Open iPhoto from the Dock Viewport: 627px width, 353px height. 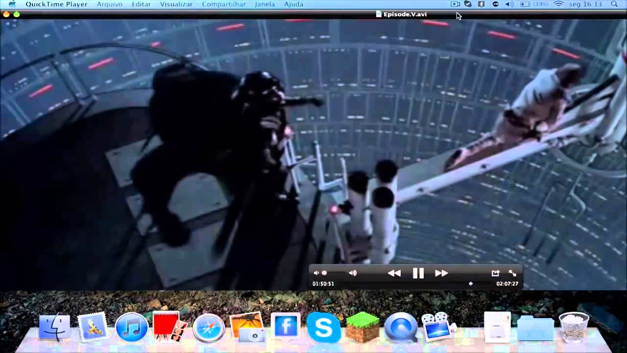point(247,327)
